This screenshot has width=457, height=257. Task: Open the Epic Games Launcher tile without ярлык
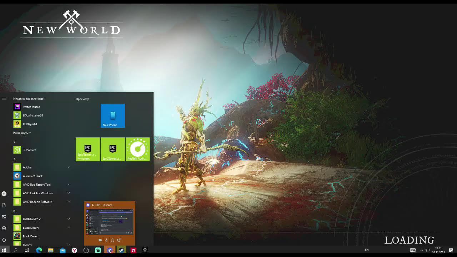coord(113,149)
